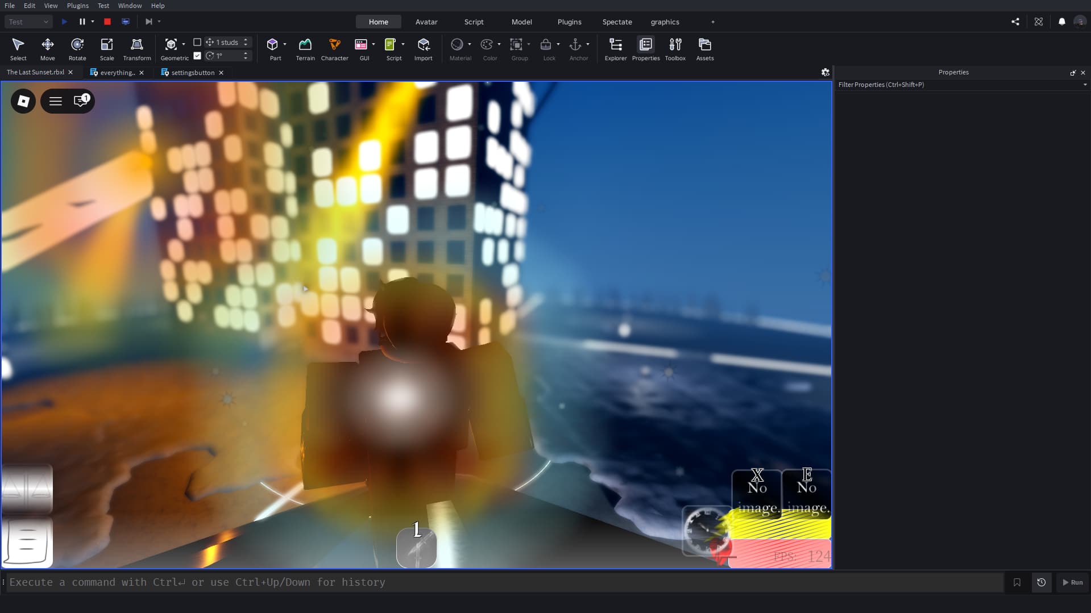1091x613 pixels.
Task: Open the Test mode dropdown
Action: click(28, 22)
